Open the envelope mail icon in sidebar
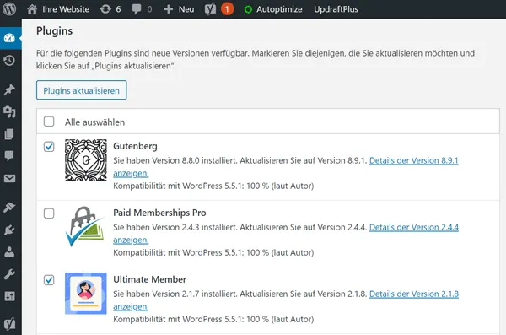The height and width of the screenshot is (335, 506). pyautogui.click(x=9, y=178)
